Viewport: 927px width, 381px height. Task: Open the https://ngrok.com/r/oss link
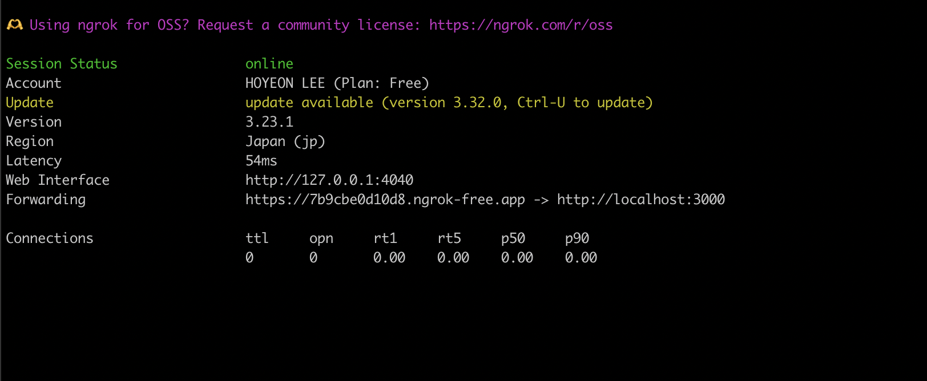[521, 25]
